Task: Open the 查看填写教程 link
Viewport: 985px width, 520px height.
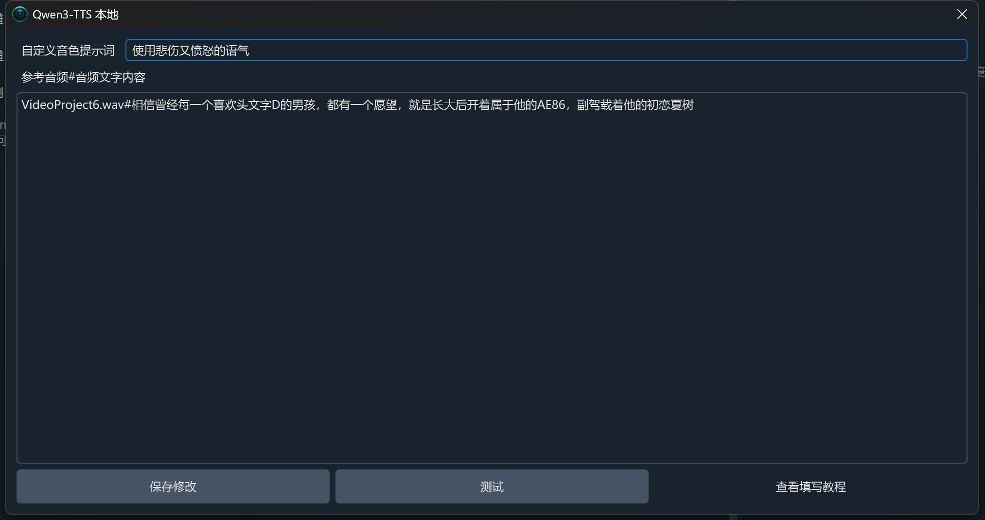Action: point(810,486)
